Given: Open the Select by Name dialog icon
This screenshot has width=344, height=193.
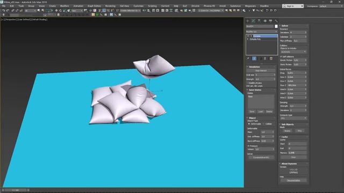Looking at the screenshot, I should pyautogui.click(x=43, y=11).
